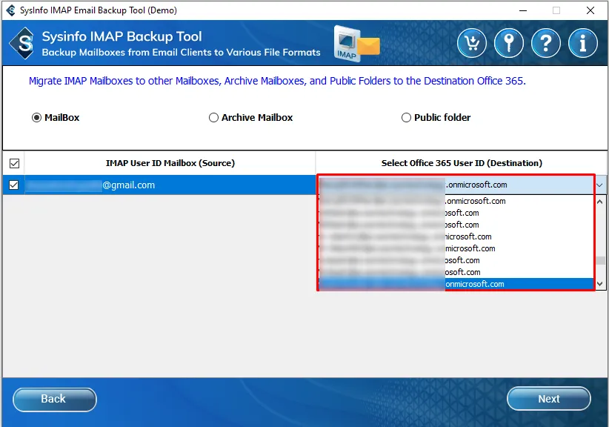Screen dimensions: 609x427
Task: Open the key activation icon
Action: pyautogui.click(x=509, y=43)
